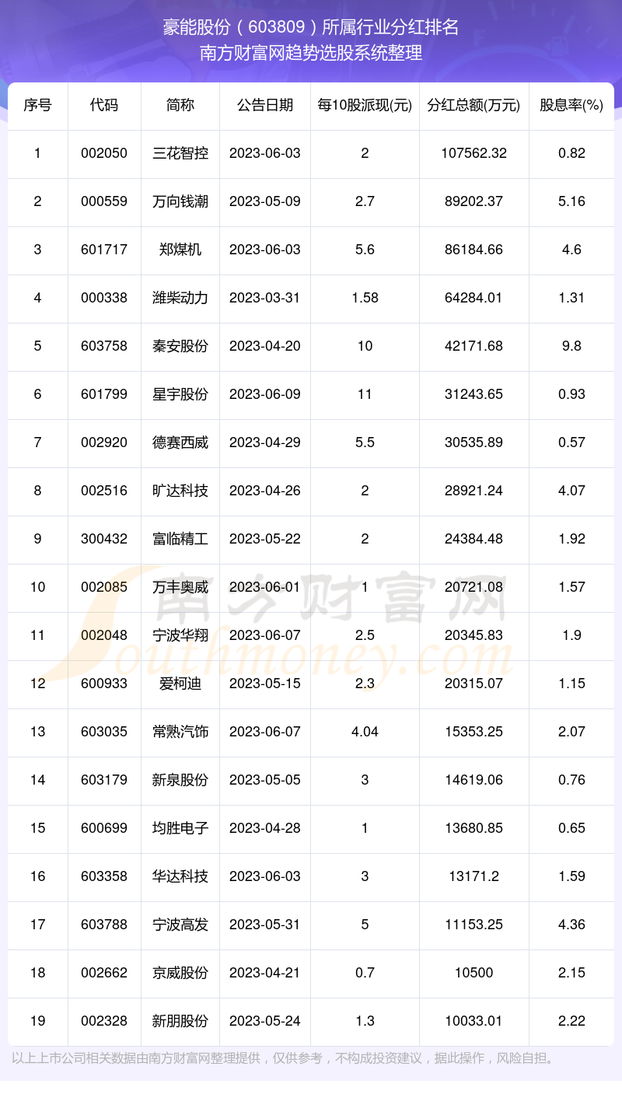
Task: Select the 分红总额(万元) column header
Action: [473, 106]
